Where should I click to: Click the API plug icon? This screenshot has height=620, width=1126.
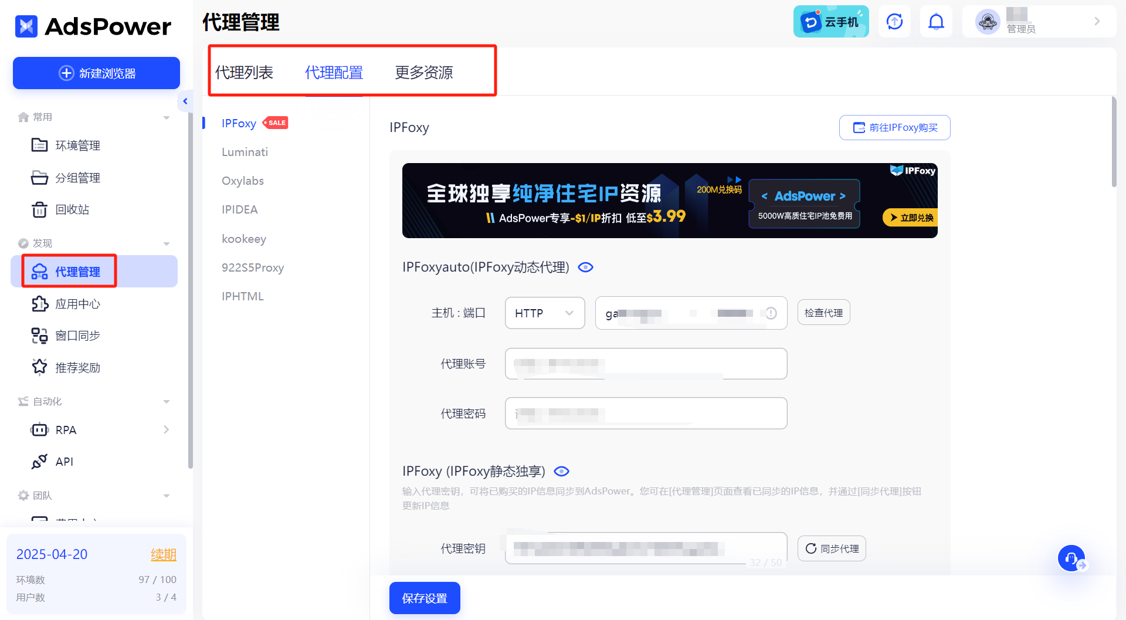(x=39, y=462)
